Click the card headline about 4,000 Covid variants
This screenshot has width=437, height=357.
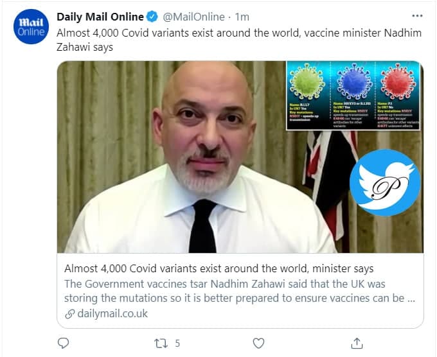219,269
